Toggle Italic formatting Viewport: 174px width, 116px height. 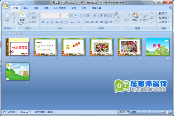point(48,22)
